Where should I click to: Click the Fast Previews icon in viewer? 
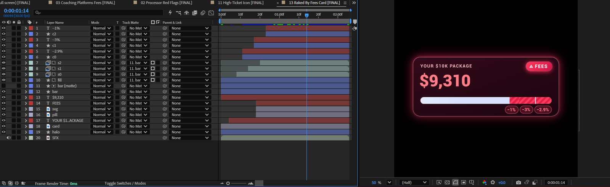click(439, 182)
